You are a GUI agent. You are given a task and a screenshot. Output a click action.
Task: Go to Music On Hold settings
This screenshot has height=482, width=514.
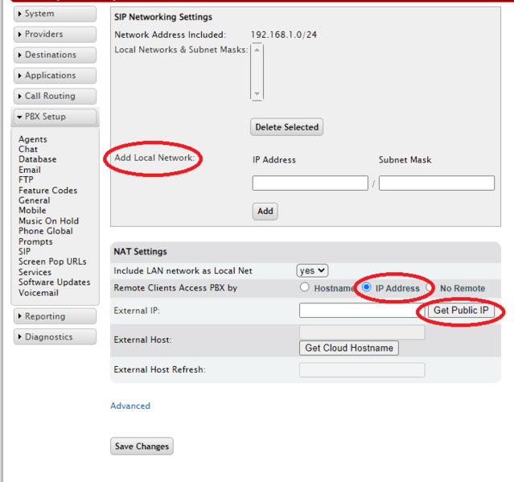48,221
